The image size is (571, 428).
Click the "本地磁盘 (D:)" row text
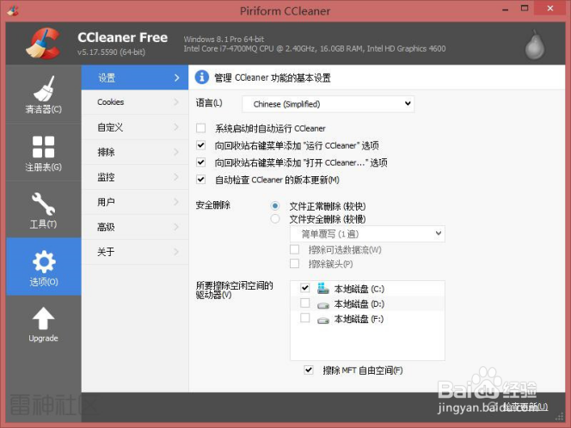click(x=359, y=304)
